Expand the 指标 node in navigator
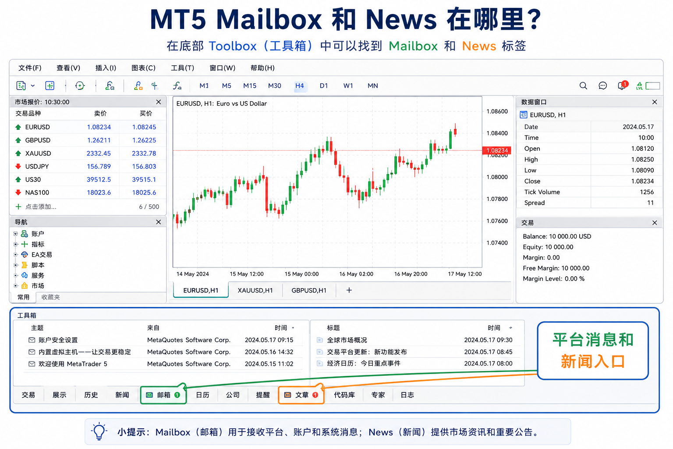The height and width of the screenshot is (449, 673). [x=15, y=244]
